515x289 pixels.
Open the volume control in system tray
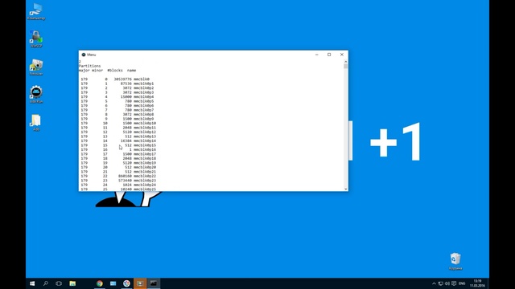(x=447, y=283)
